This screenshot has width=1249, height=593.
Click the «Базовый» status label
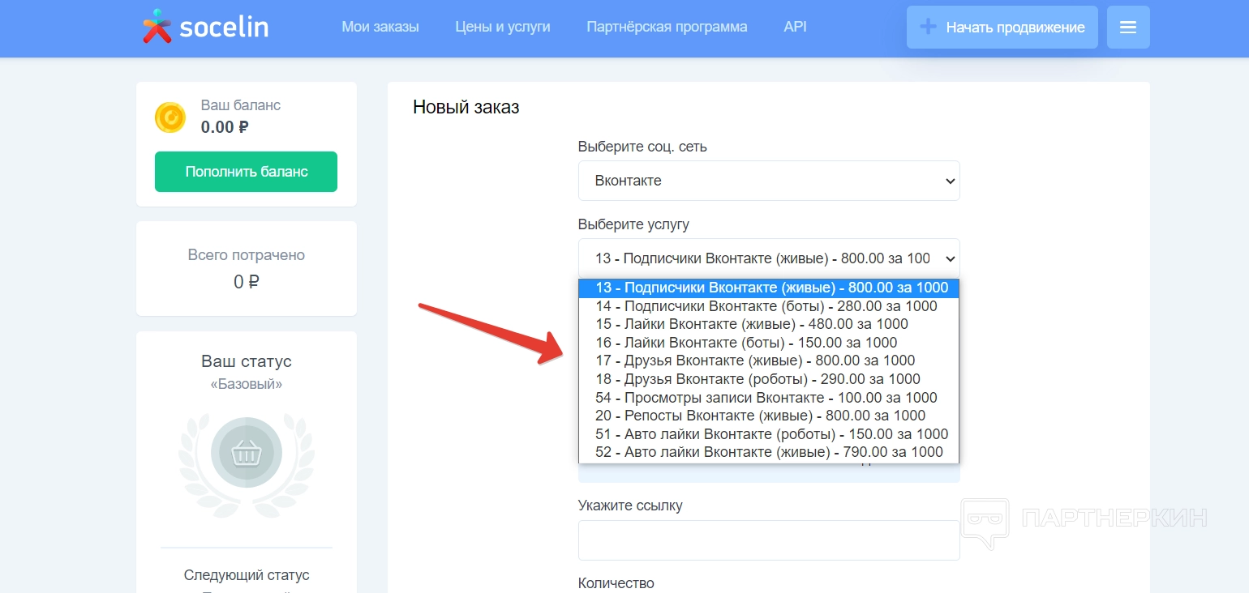tap(247, 384)
